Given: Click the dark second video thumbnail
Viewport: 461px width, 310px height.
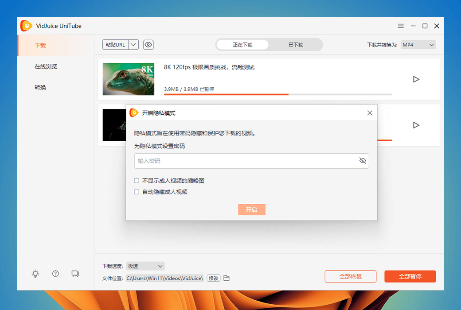Looking at the screenshot, I should [114, 125].
